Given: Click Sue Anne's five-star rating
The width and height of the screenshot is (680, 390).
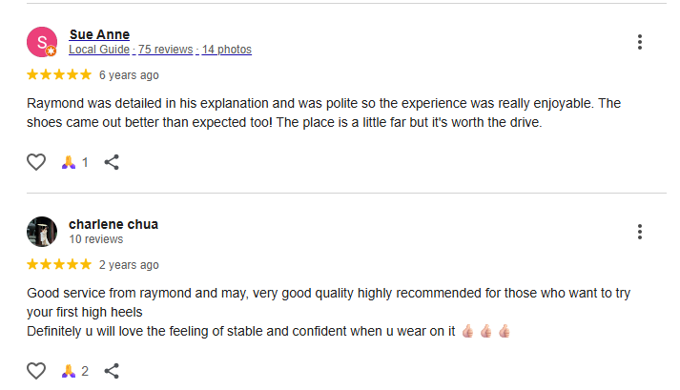Looking at the screenshot, I should tap(59, 74).
